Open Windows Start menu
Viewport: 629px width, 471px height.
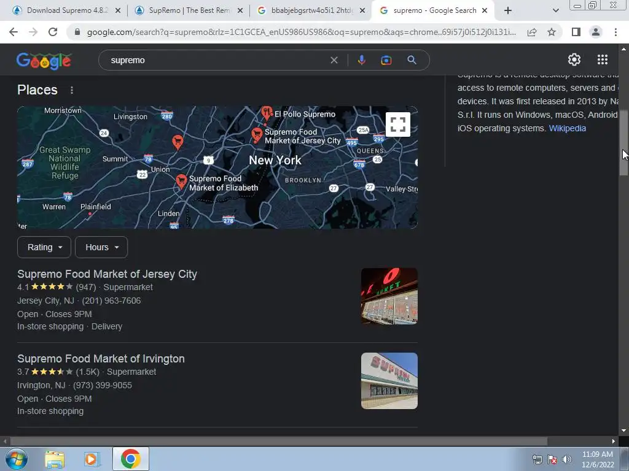coord(16,459)
